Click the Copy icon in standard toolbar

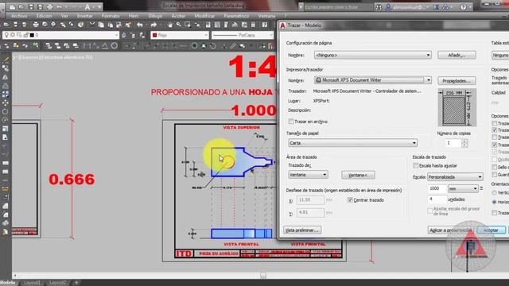[101, 25]
